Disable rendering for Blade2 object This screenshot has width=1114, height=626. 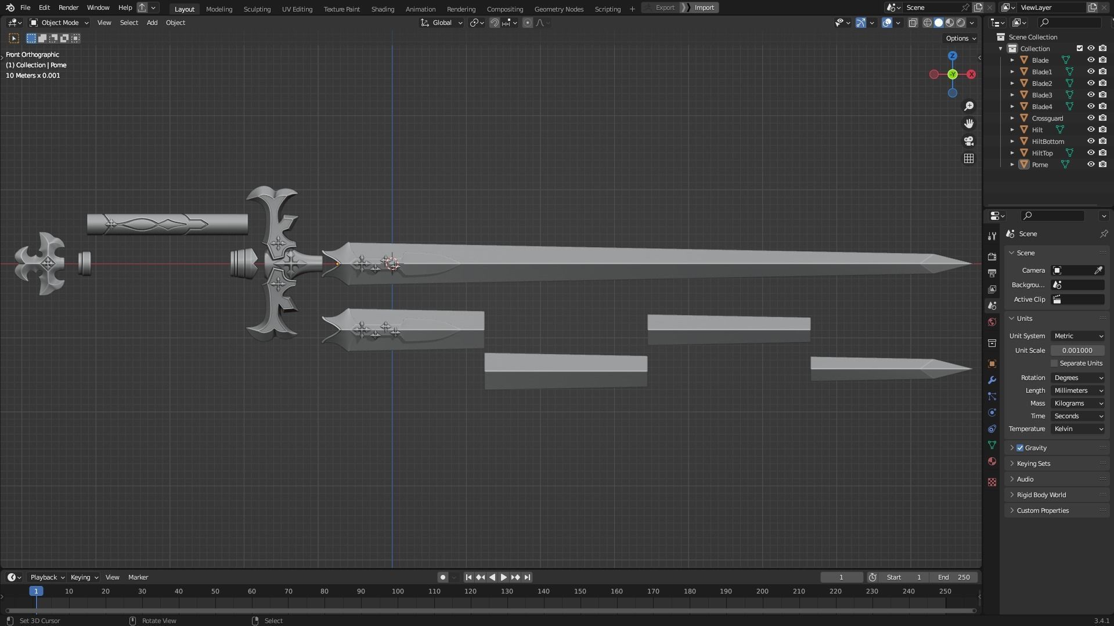[1102, 83]
